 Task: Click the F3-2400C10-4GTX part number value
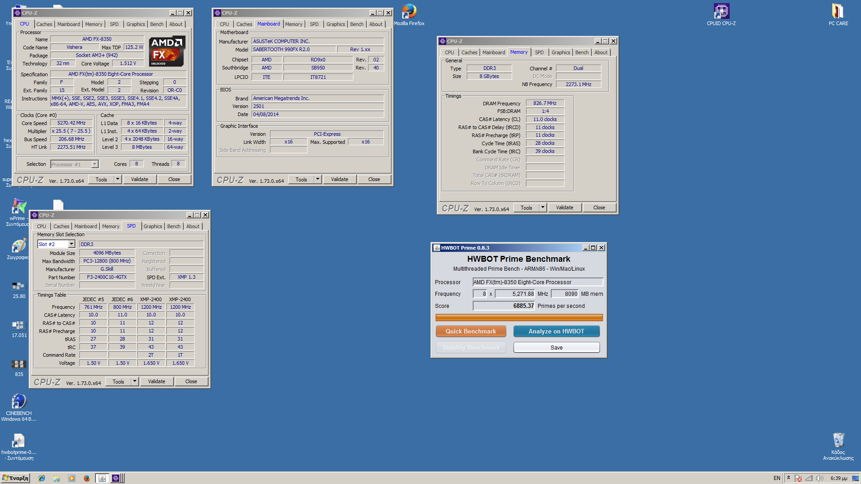tap(107, 277)
